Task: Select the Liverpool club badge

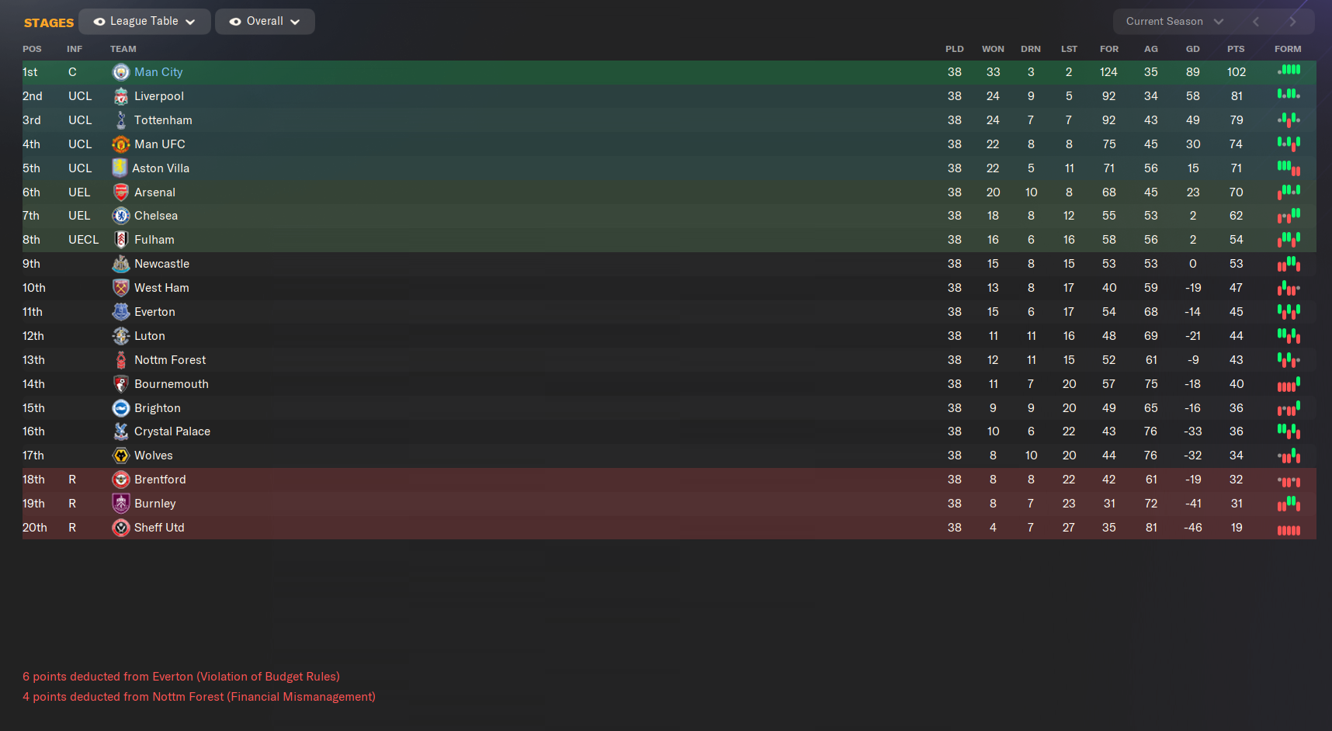Action: click(x=121, y=95)
